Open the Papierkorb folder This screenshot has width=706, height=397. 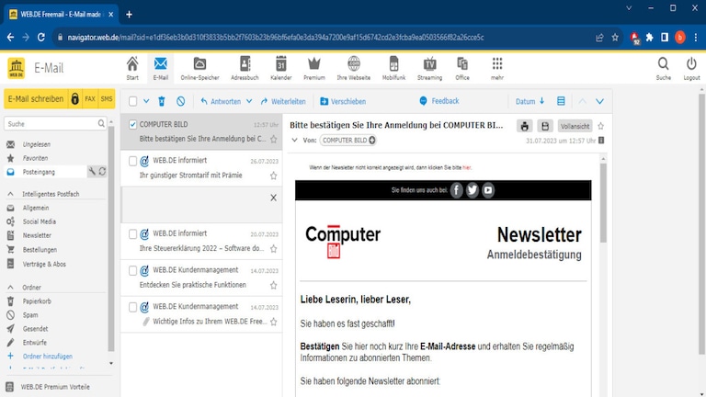point(37,301)
